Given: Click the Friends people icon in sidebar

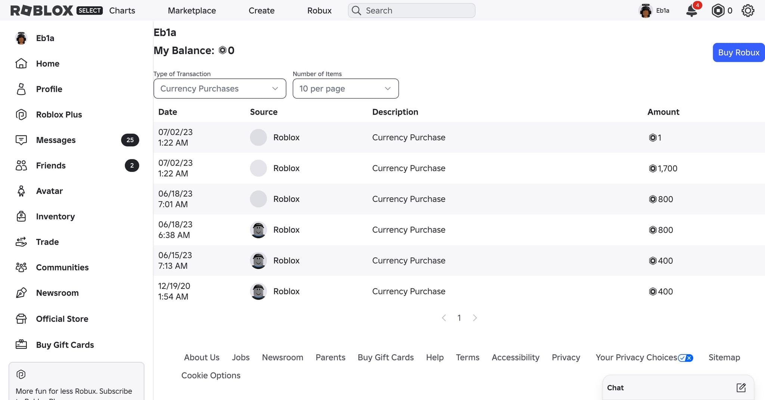Looking at the screenshot, I should (21, 165).
